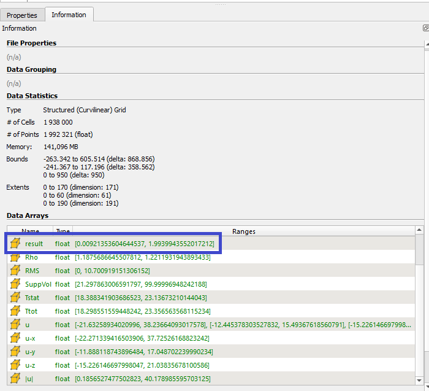
Task: Click the number of cells value 1 938 000
Action: [x=58, y=122]
